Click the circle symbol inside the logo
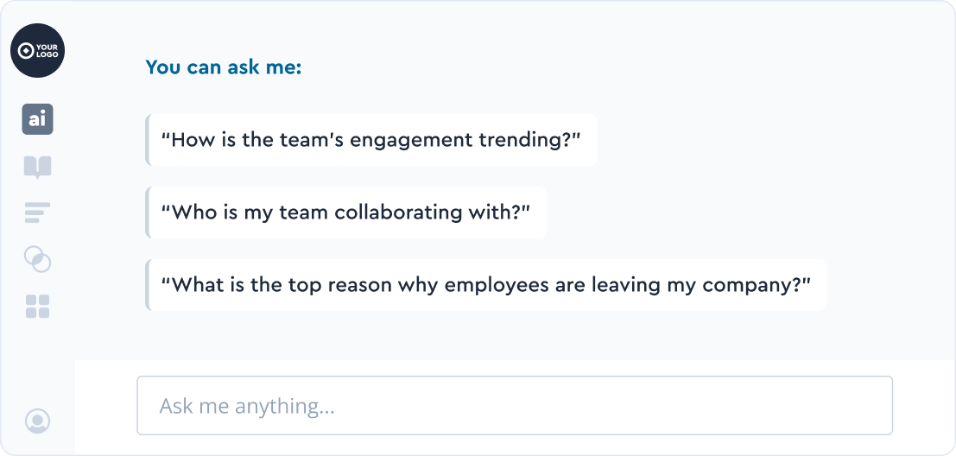The image size is (956, 456). click(26, 51)
